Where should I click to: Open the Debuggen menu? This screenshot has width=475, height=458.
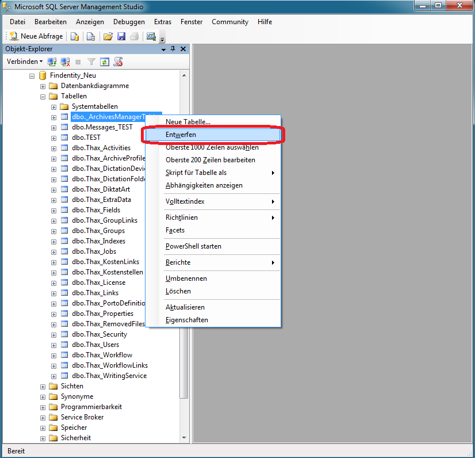tap(129, 22)
